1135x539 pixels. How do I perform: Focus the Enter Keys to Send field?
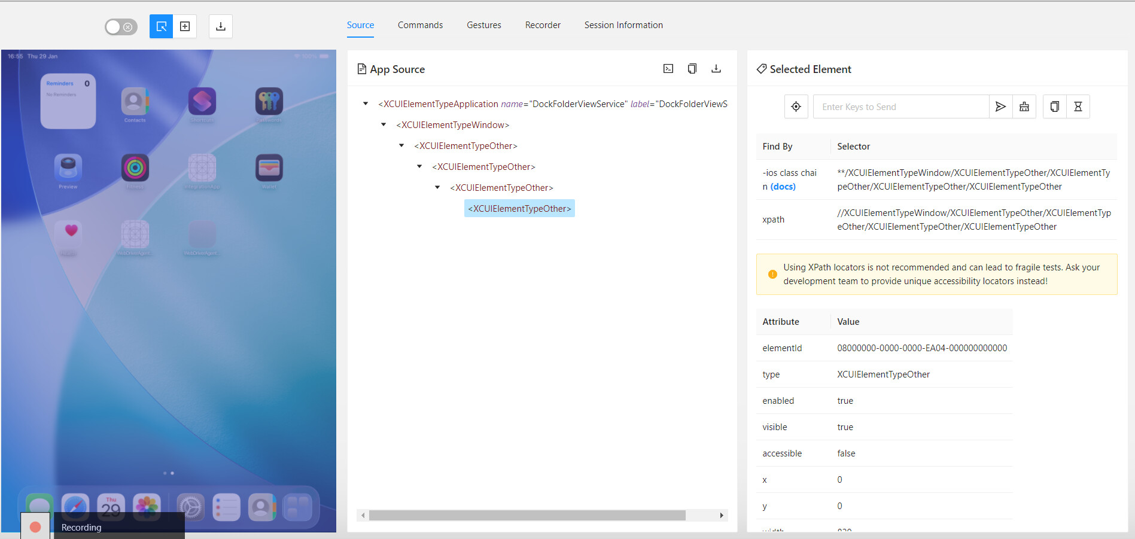click(900, 107)
